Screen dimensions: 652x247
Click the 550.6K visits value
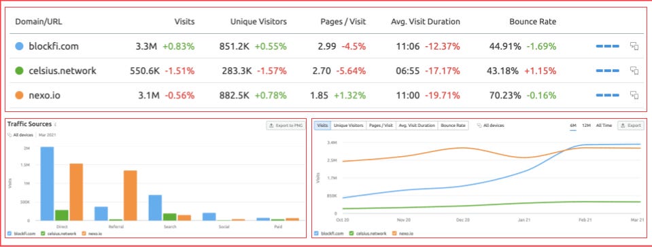145,71
